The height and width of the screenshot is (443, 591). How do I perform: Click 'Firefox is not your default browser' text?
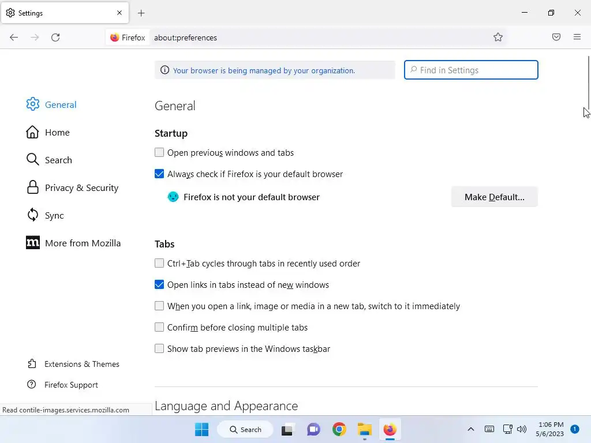pos(252,197)
